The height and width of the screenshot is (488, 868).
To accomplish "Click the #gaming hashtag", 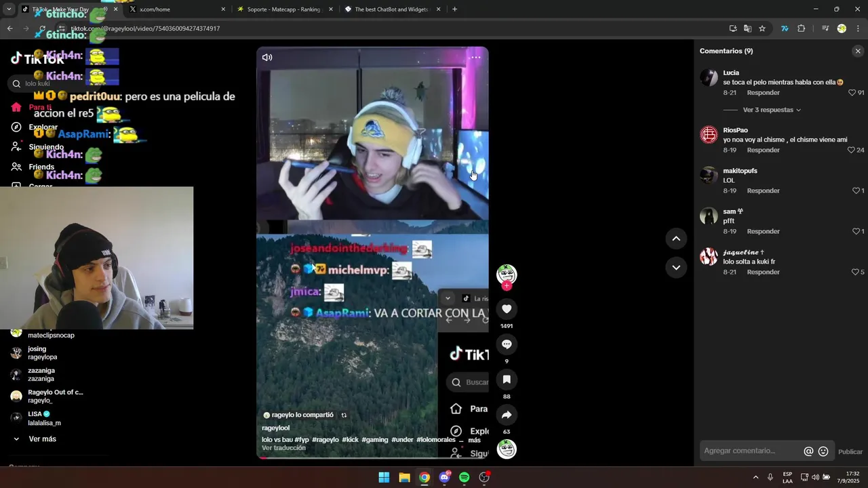I will (x=375, y=440).
